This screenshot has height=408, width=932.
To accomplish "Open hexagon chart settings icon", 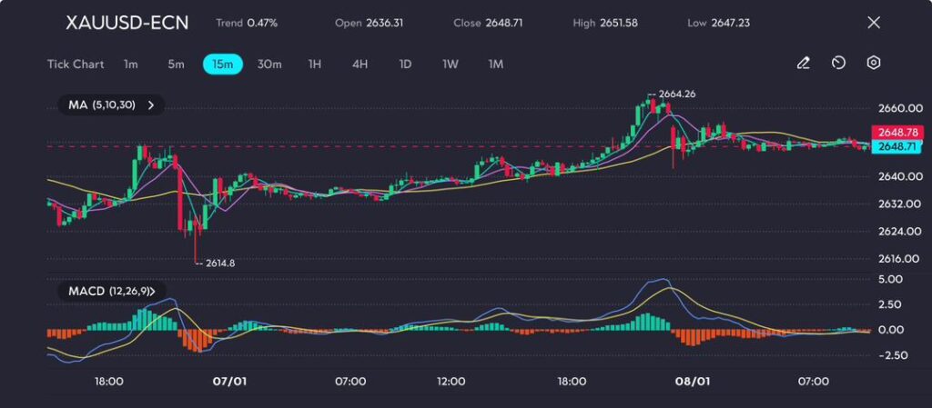I will 874,64.
